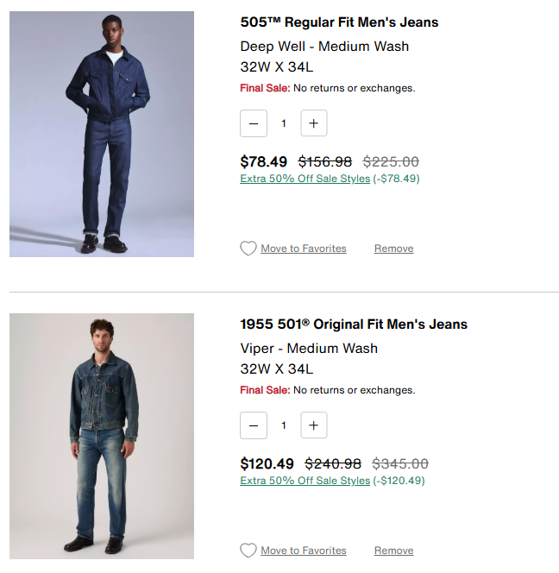The image size is (559, 573).
Task: Increase quantity of 1955 501 Original jeans
Action: coord(313,425)
